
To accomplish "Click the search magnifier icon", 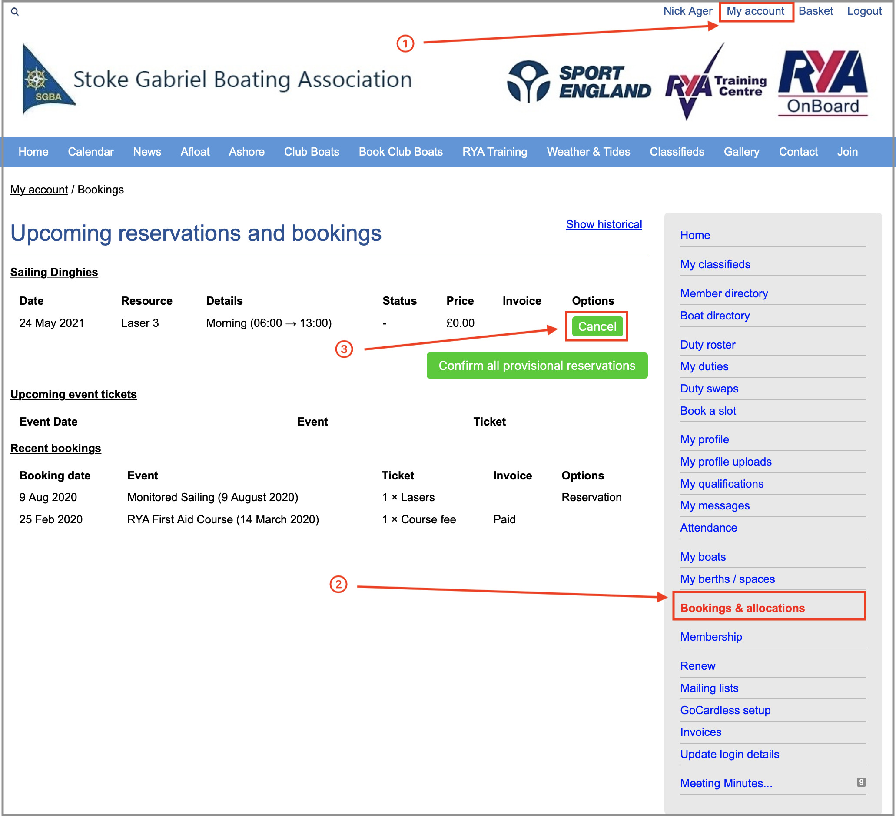I will point(15,12).
